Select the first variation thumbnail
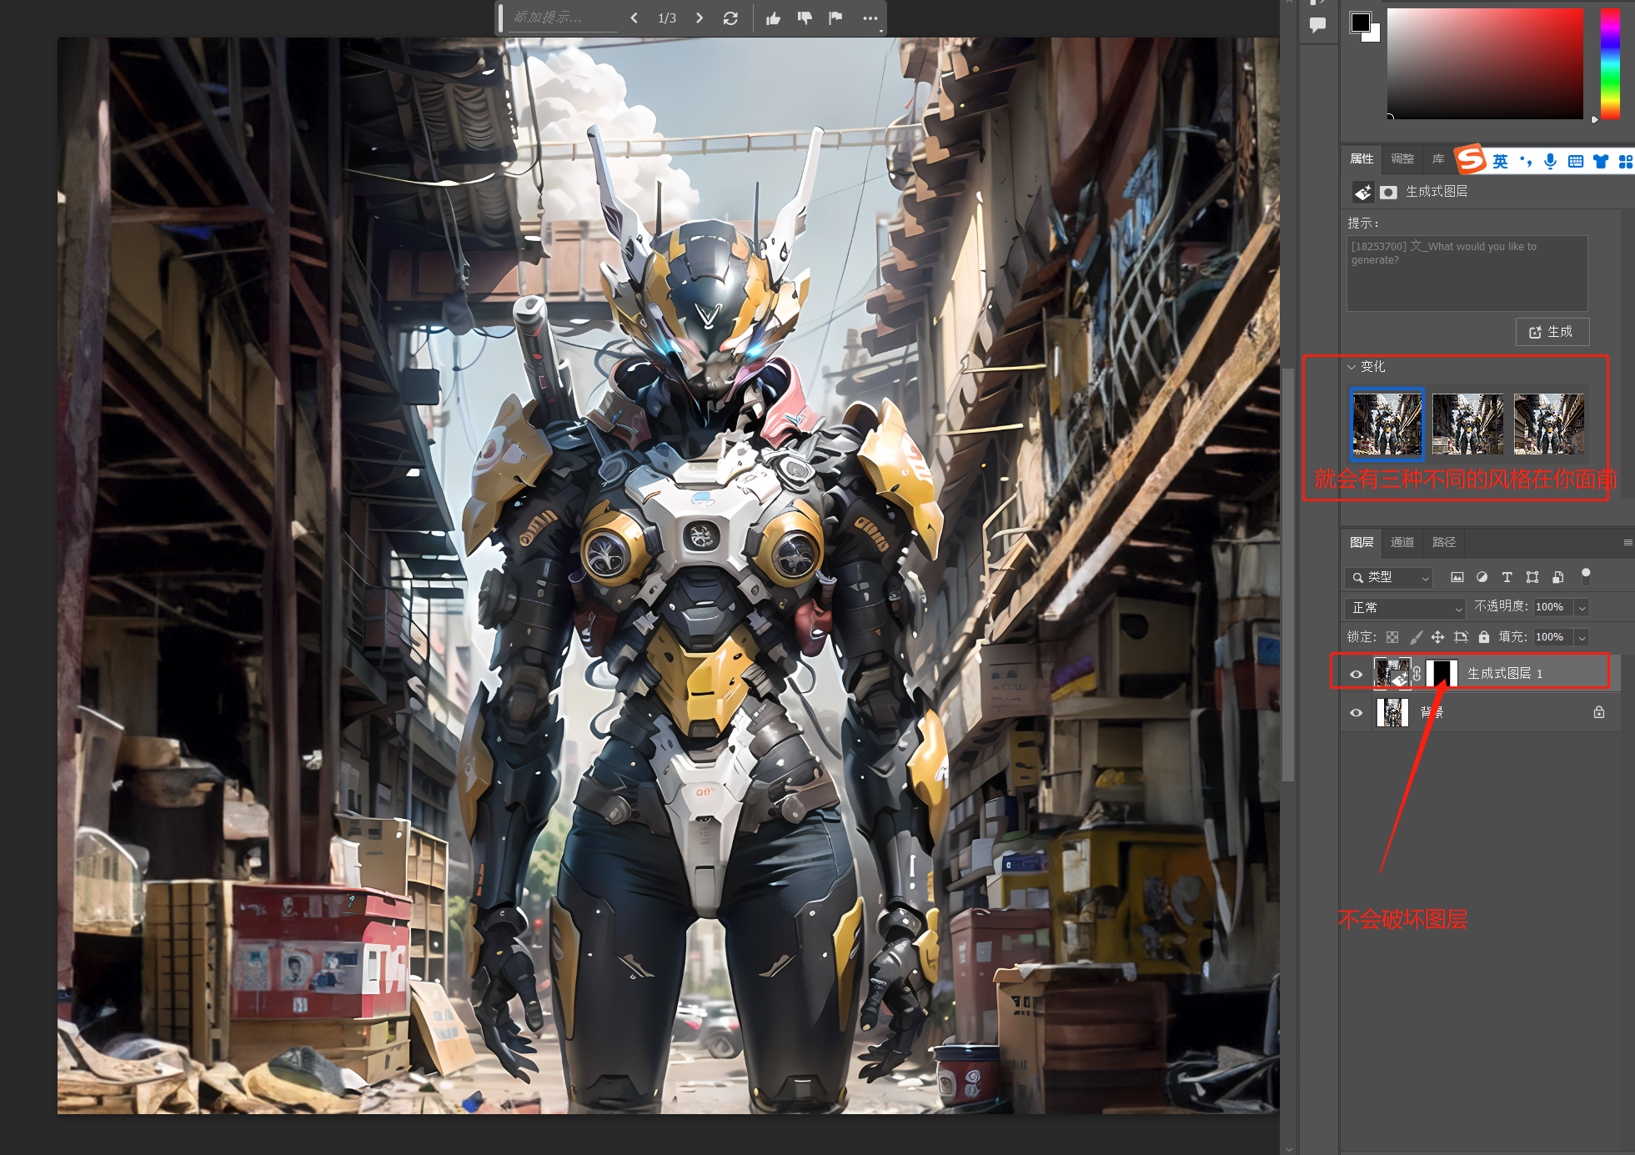 pos(1387,424)
